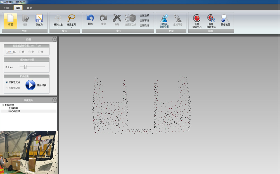Switch to the 扫描 ribbon tab
Image resolution: width=280 pixels, height=174 pixels.
7,8
